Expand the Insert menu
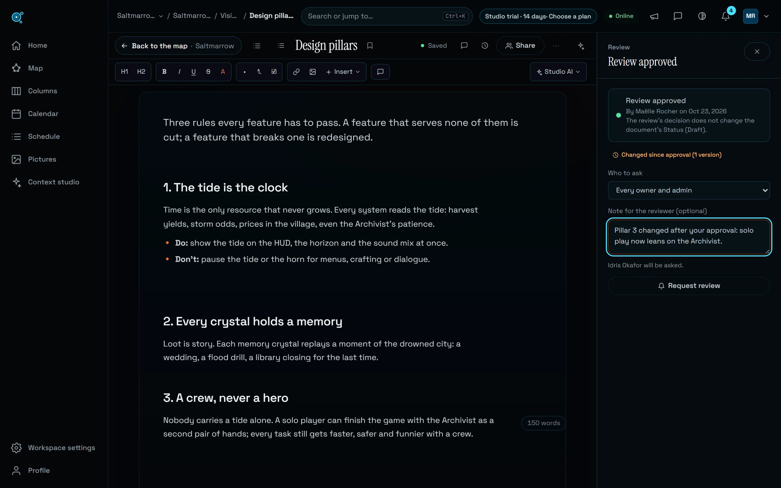The height and width of the screenshot is (488, 781). (x=343, y=72)
